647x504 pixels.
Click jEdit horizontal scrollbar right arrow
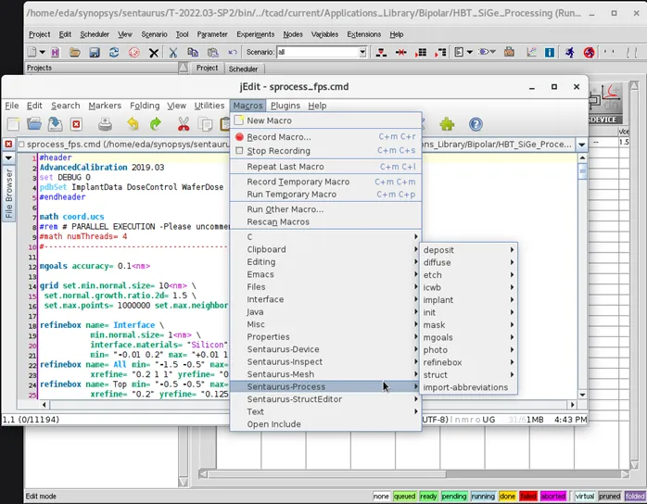click(572, 405)
